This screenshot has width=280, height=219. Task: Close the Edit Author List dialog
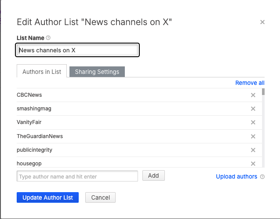pos(262,22)
